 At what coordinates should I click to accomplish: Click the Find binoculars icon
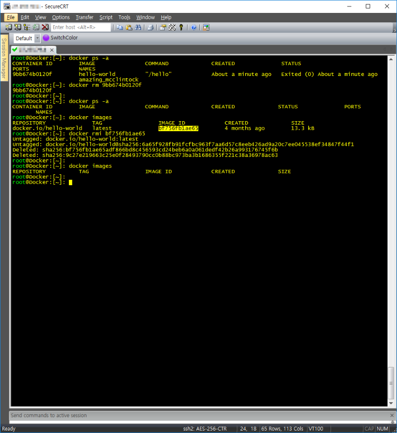pyautogui.click(x=138, y=27)
